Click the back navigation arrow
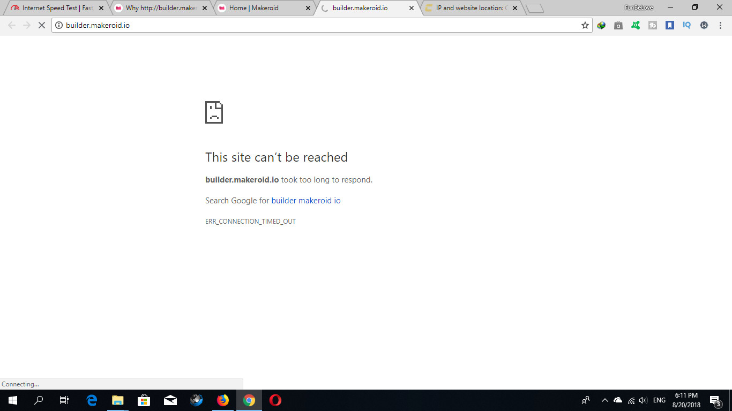This screenshot has width=732, height=411. [x=12, y=25]
